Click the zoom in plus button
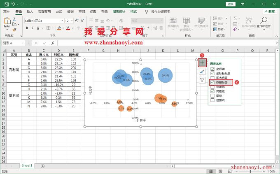Image resolution: width=280 pixels, height=174 pixels. click(264, 171)
